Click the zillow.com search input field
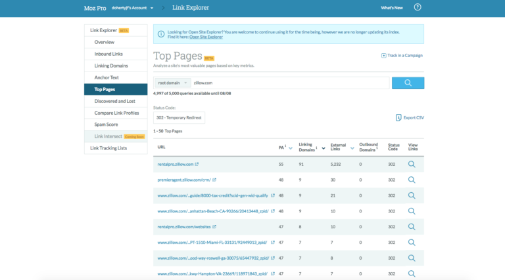505x280 pixels. (290, 83)
